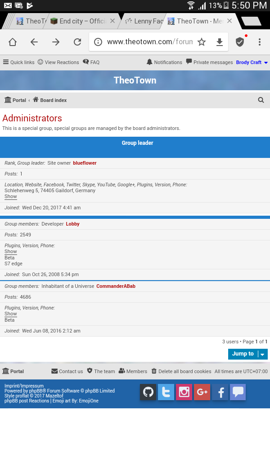Reload the page with the refresh icon

point(77,42)
